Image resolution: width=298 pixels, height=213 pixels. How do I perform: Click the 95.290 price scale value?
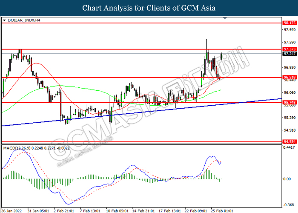289,118
